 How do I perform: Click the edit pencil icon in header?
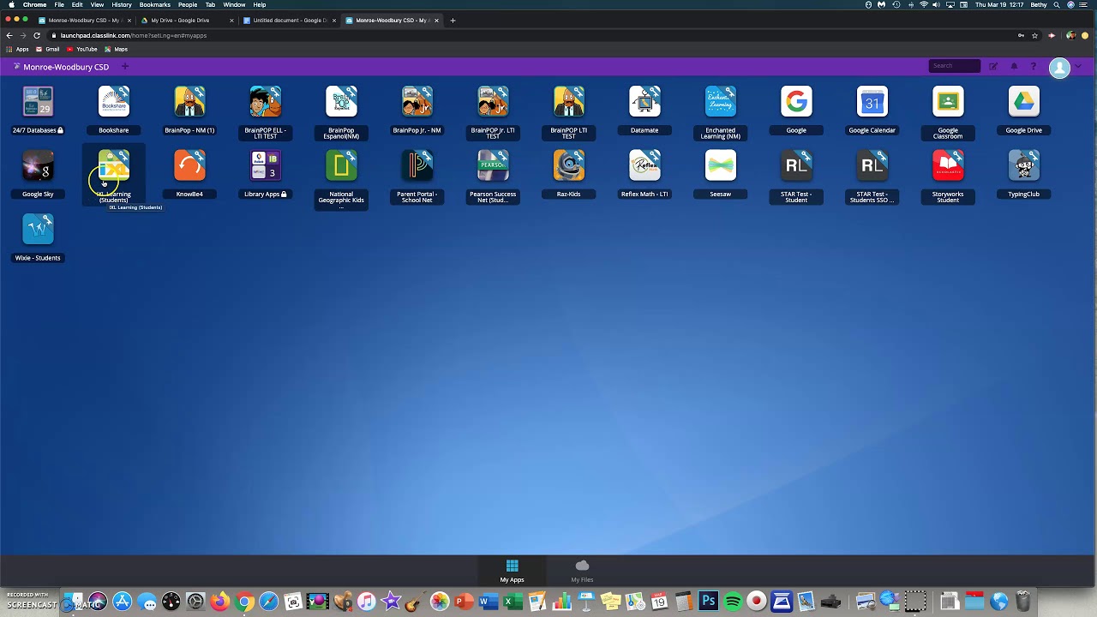[x=993, y=66]
